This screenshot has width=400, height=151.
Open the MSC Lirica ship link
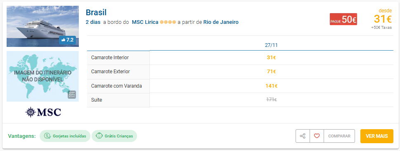(145, 22)
